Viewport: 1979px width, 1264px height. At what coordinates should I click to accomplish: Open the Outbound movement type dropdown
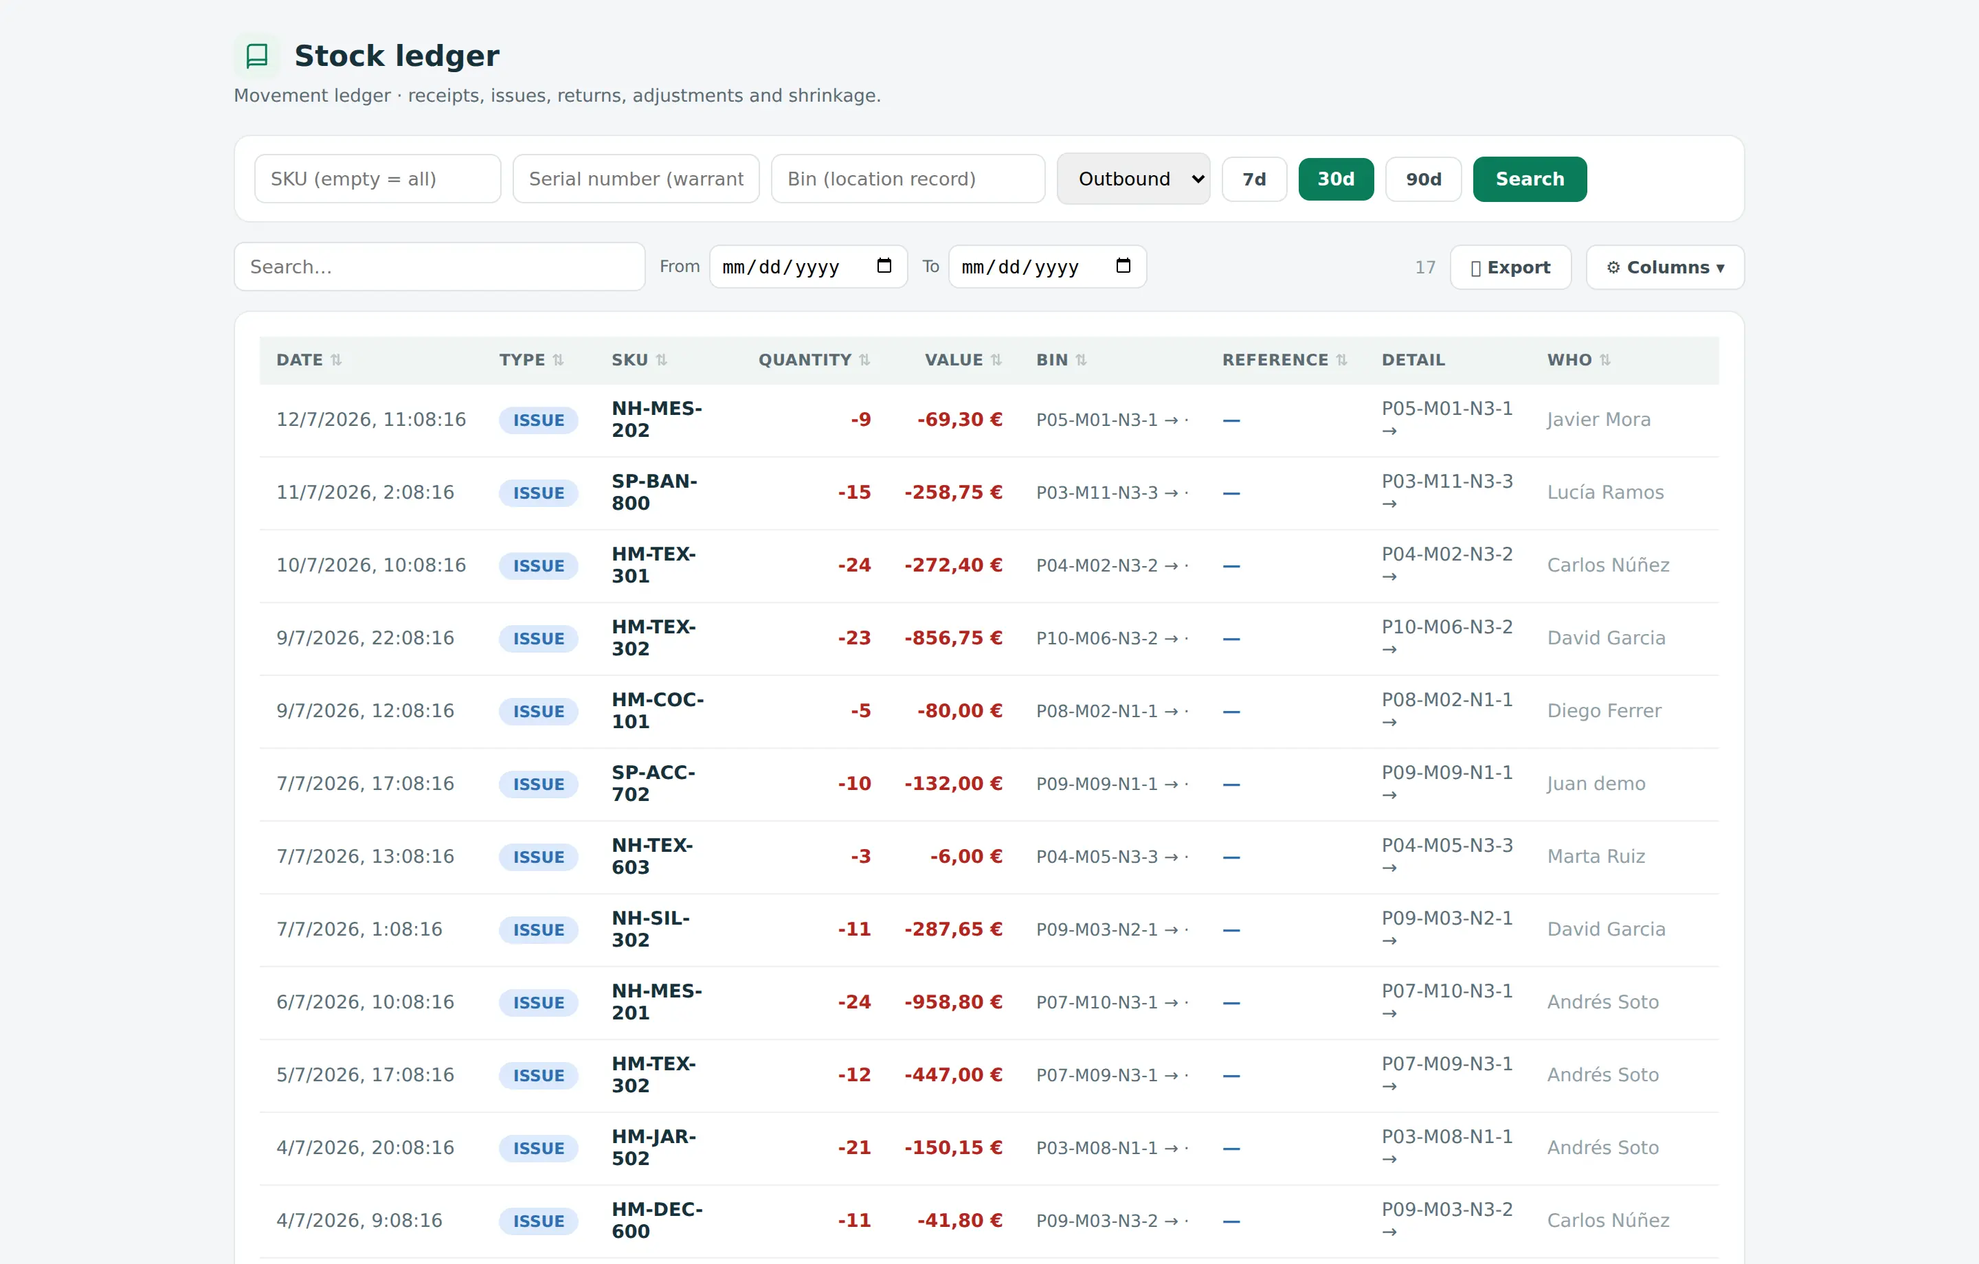1133,179
